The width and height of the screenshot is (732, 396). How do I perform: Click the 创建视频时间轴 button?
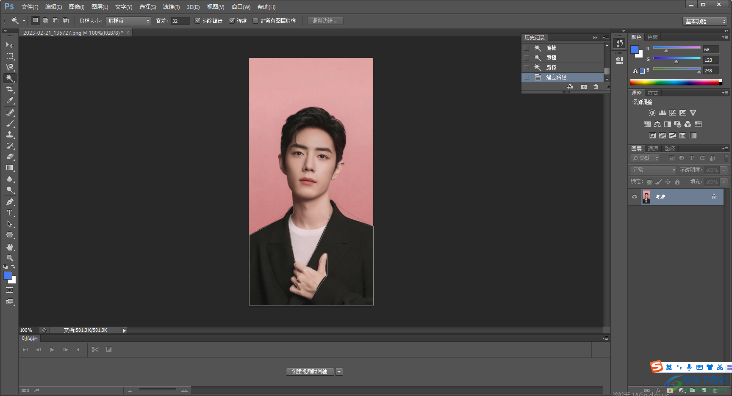click(x=310, y=371)
